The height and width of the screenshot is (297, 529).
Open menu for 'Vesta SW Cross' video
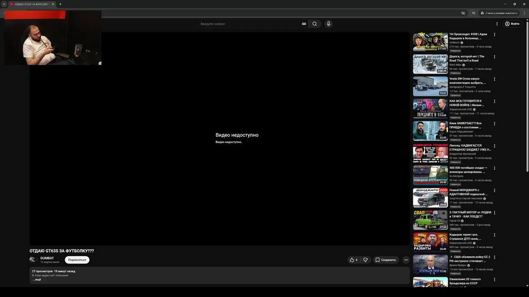coord(494,79)
